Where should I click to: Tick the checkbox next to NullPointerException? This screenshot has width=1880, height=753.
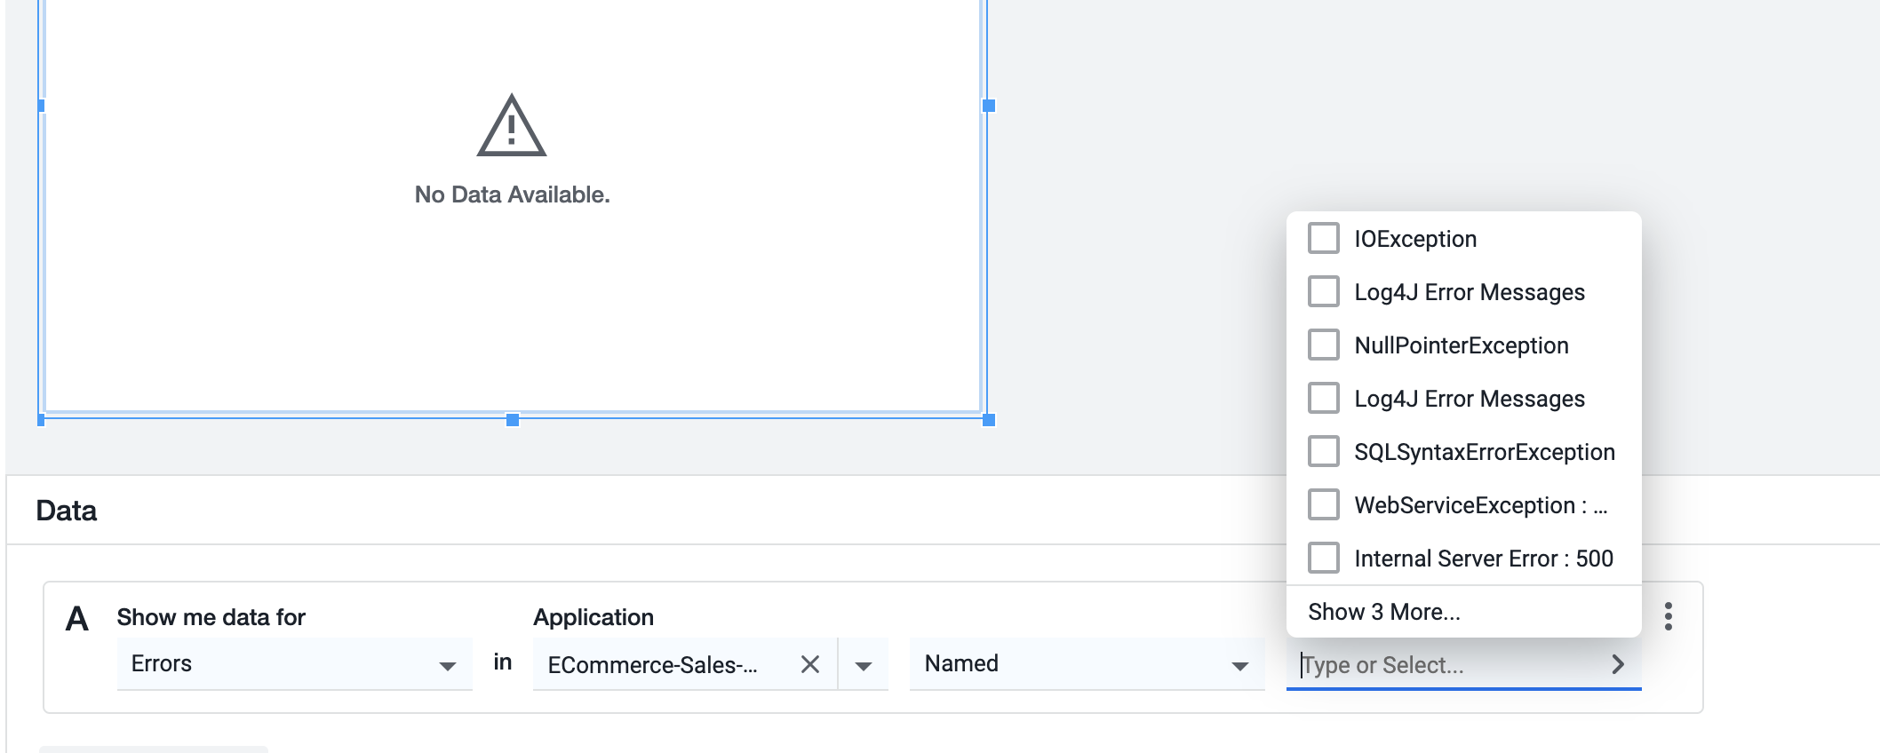click(1323, 345)
